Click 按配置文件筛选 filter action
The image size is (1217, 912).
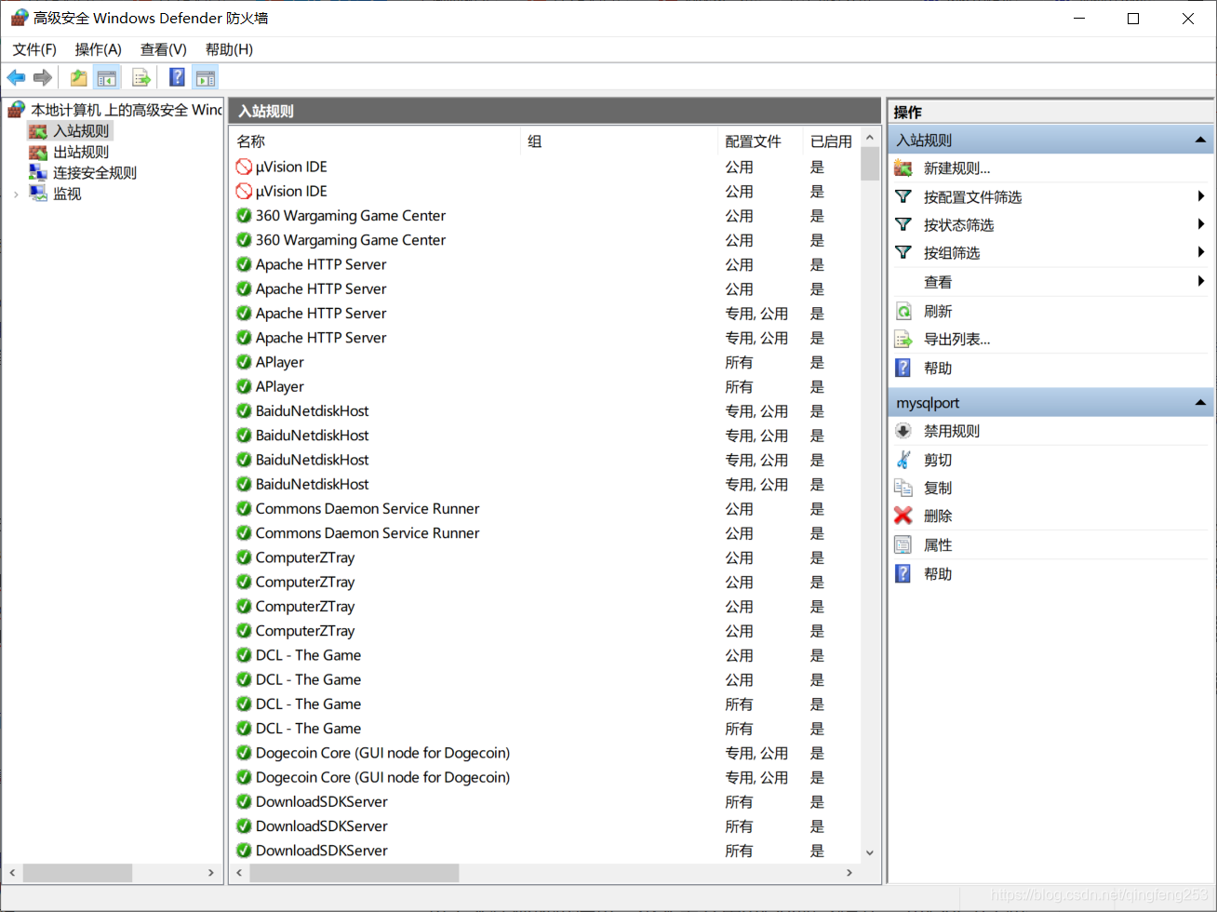tap(972, 197)
